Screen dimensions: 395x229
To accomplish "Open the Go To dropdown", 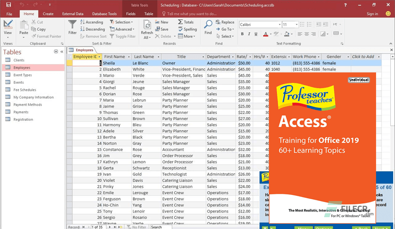I will click(x=225, y=29).
